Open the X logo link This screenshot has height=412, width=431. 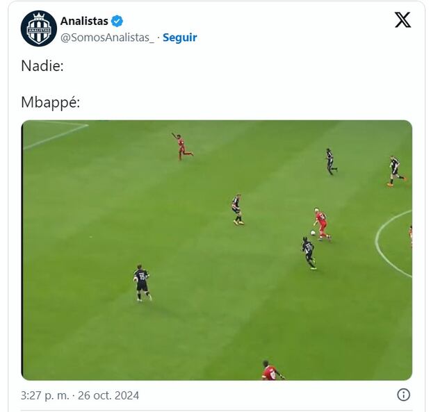tap(402, 19)
